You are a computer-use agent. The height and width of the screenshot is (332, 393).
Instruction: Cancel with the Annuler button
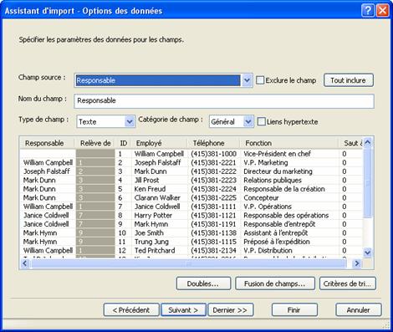pos(359,310)
